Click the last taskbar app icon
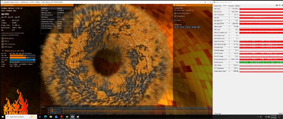 click(78, 117)
